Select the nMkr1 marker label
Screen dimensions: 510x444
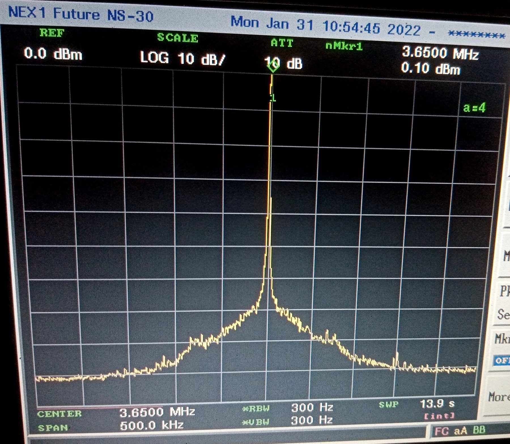pyautogui.click(x=344, y=46)
